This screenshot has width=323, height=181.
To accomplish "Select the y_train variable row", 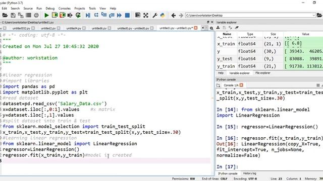I will [269, 66].
